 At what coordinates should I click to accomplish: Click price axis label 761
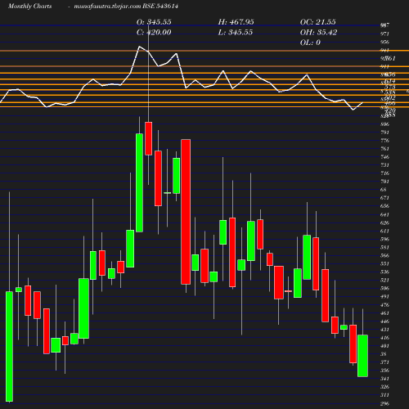click(384, 149)
